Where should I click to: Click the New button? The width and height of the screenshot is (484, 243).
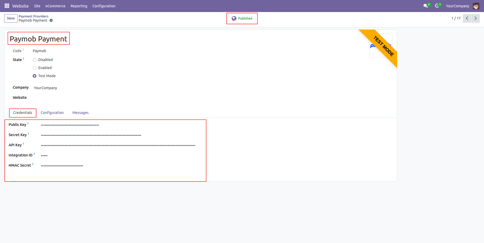pos(11,18)
